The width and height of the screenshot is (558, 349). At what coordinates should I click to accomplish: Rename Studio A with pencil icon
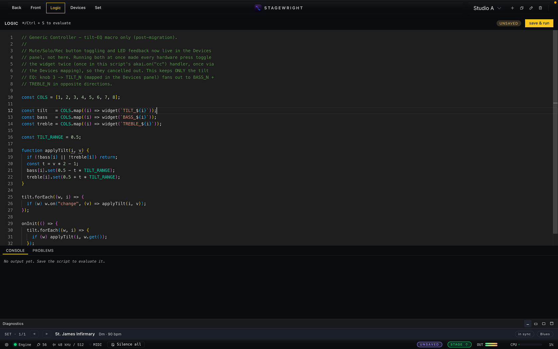531,8
